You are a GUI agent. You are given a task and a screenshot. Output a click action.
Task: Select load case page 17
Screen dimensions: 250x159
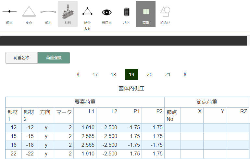pyautogui.click(x=95, y=74)
